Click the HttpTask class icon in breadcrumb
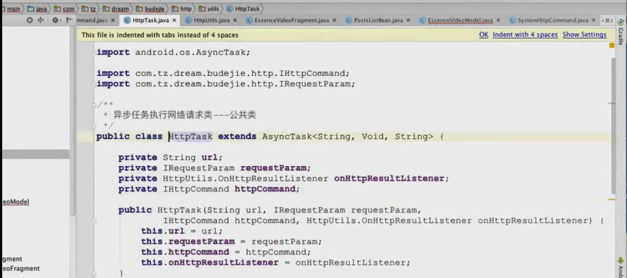The height and width of the screenshot is (278, 627). [x=230, y=9]
